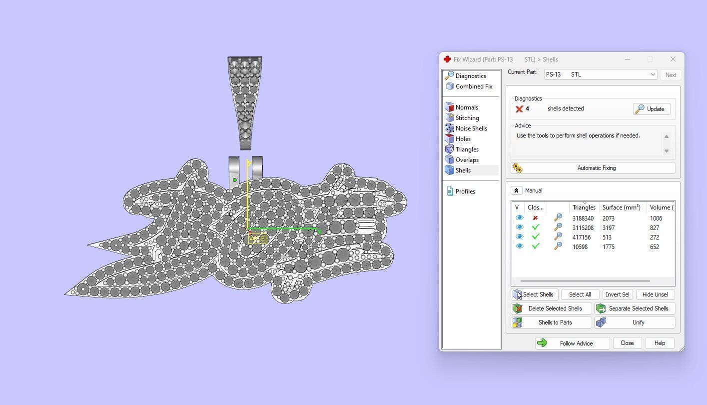Viewport: 707px width, 405px height.
Task: Click the shell list horizontal scrollbar
Action: tap(585, 281)
